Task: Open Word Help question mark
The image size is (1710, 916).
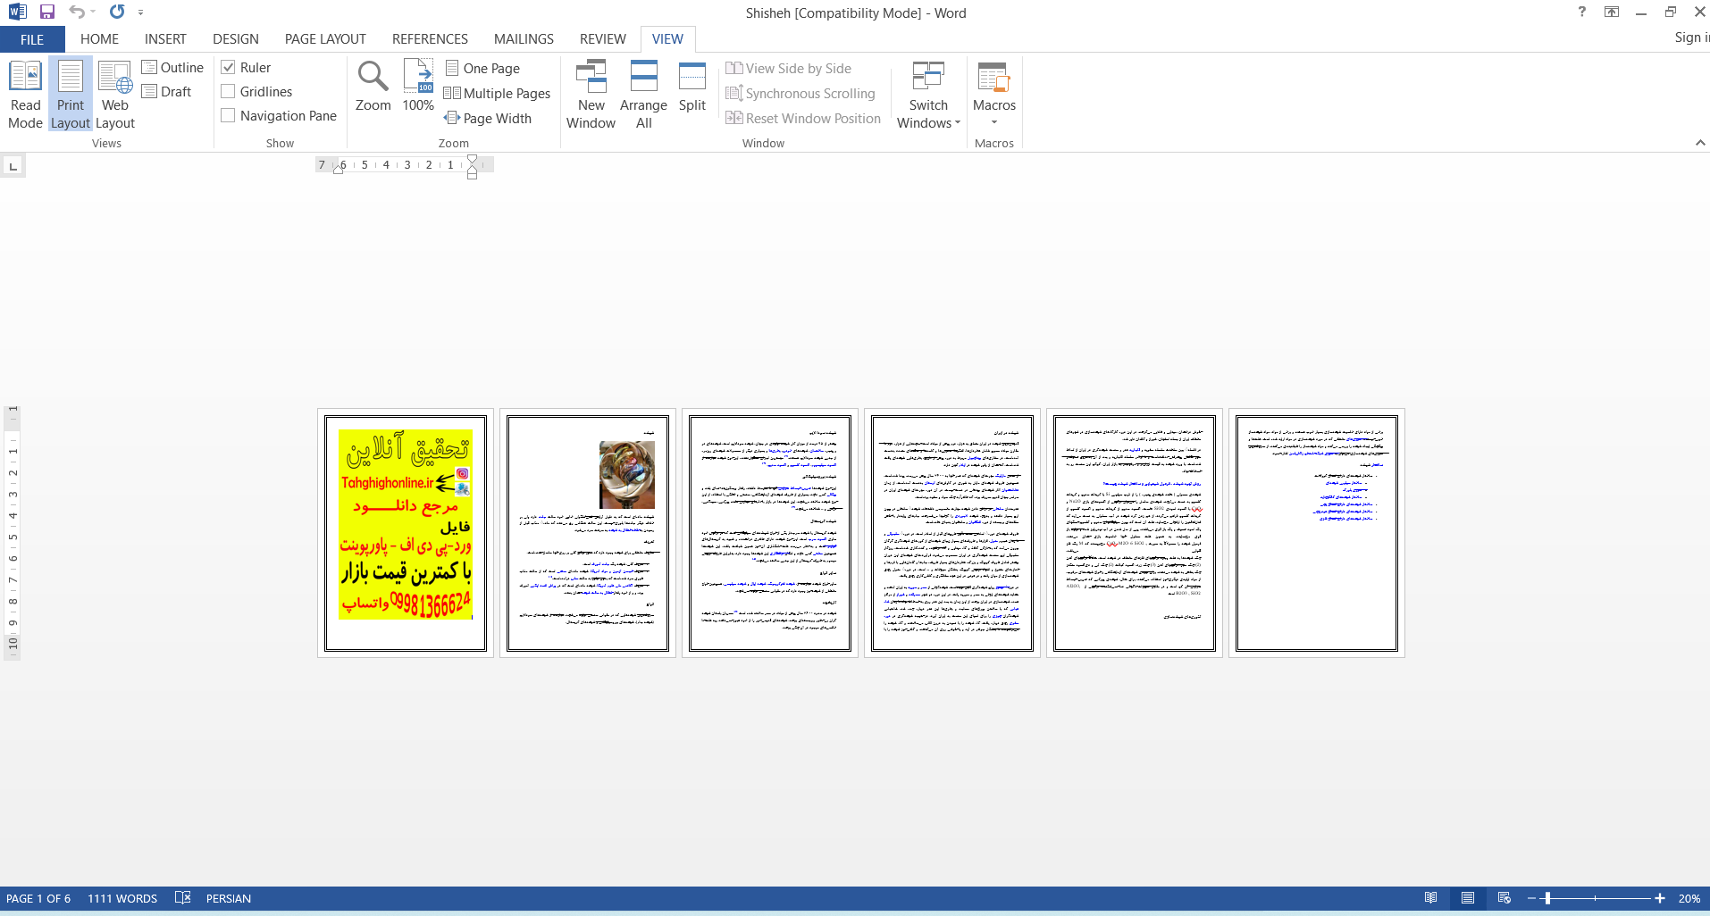Action: (1582, 12)
